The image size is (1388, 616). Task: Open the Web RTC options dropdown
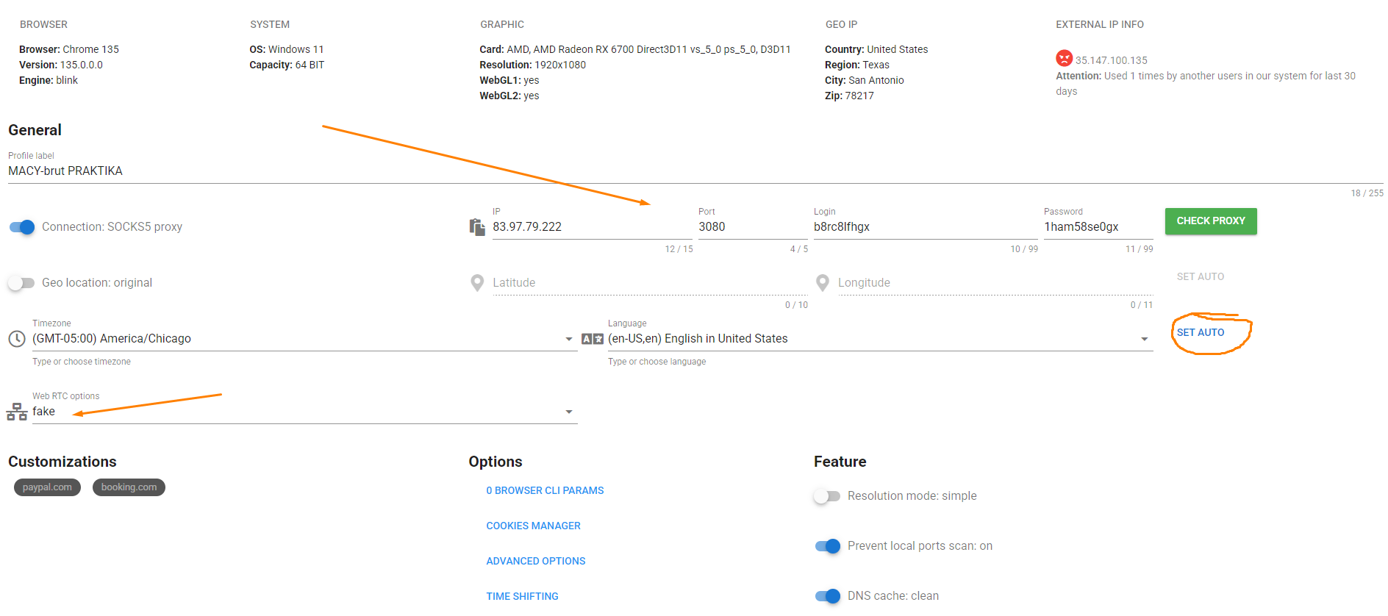568,412
